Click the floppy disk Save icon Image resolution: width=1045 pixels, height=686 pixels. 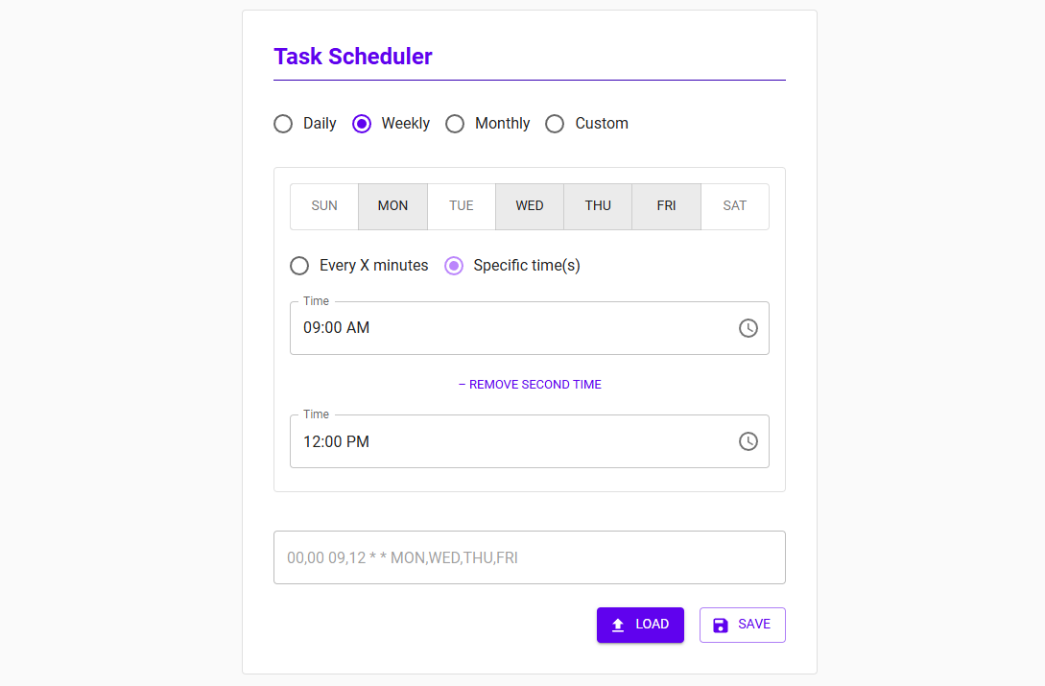click(721, 625)
